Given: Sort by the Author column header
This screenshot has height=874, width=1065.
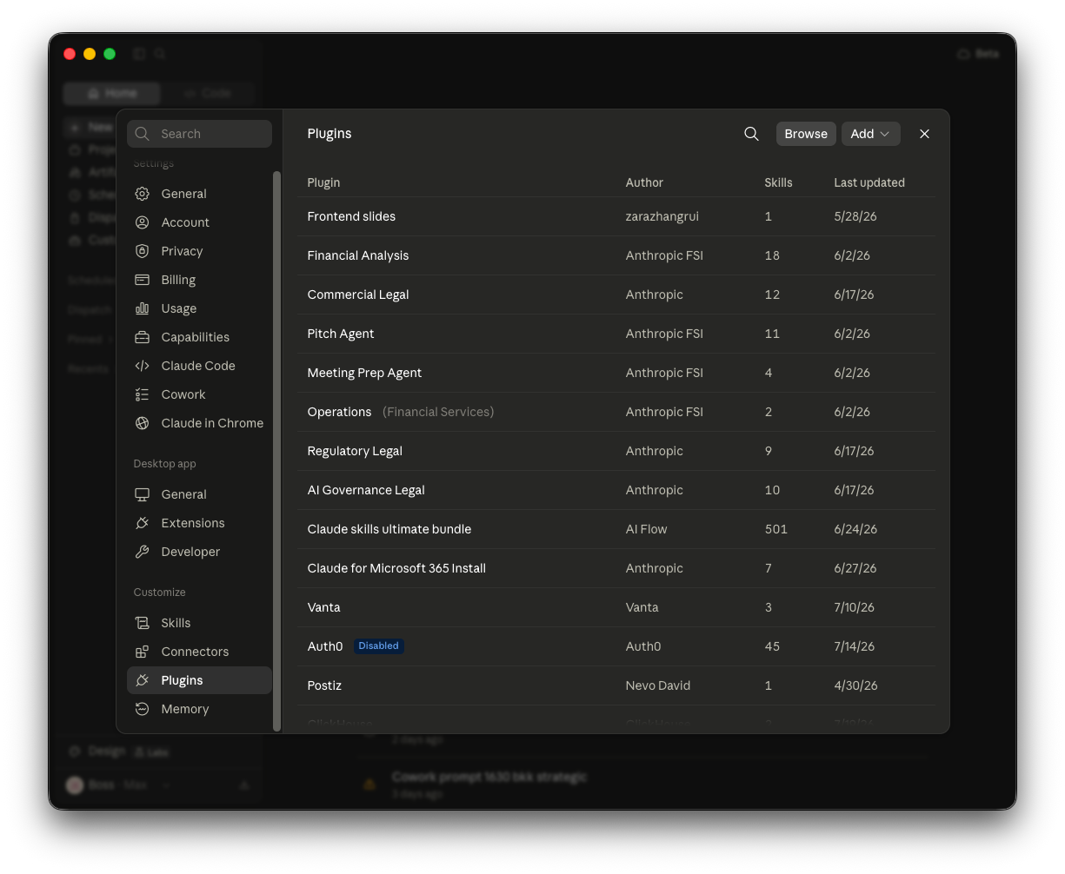Looking at the screenshot, I should pos(644,182).
